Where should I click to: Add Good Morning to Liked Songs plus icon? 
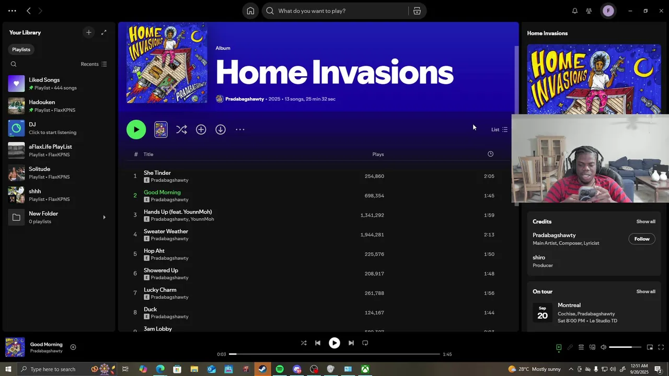[x=73, y=347]
